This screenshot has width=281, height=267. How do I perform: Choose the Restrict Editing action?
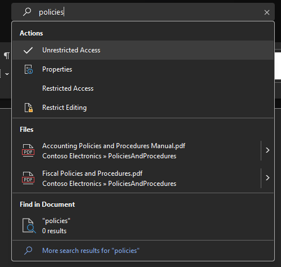(x=143, y=108)
